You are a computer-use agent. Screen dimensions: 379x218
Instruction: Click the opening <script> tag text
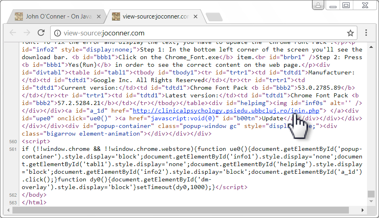pos(36,141)
